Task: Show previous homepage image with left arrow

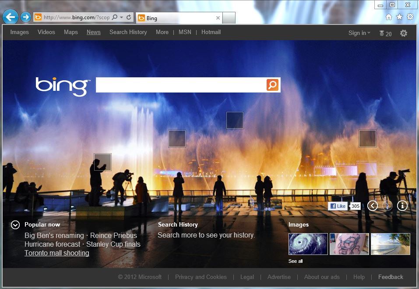Action: [373, 206]
